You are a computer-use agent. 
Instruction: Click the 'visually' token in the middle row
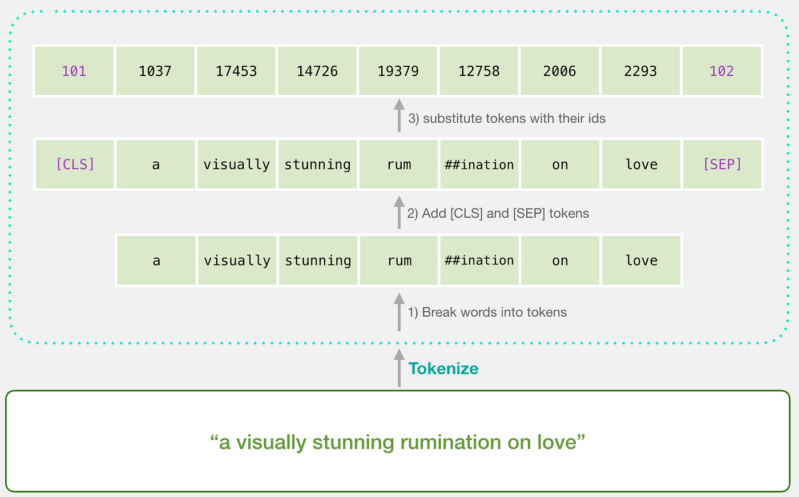236,164
